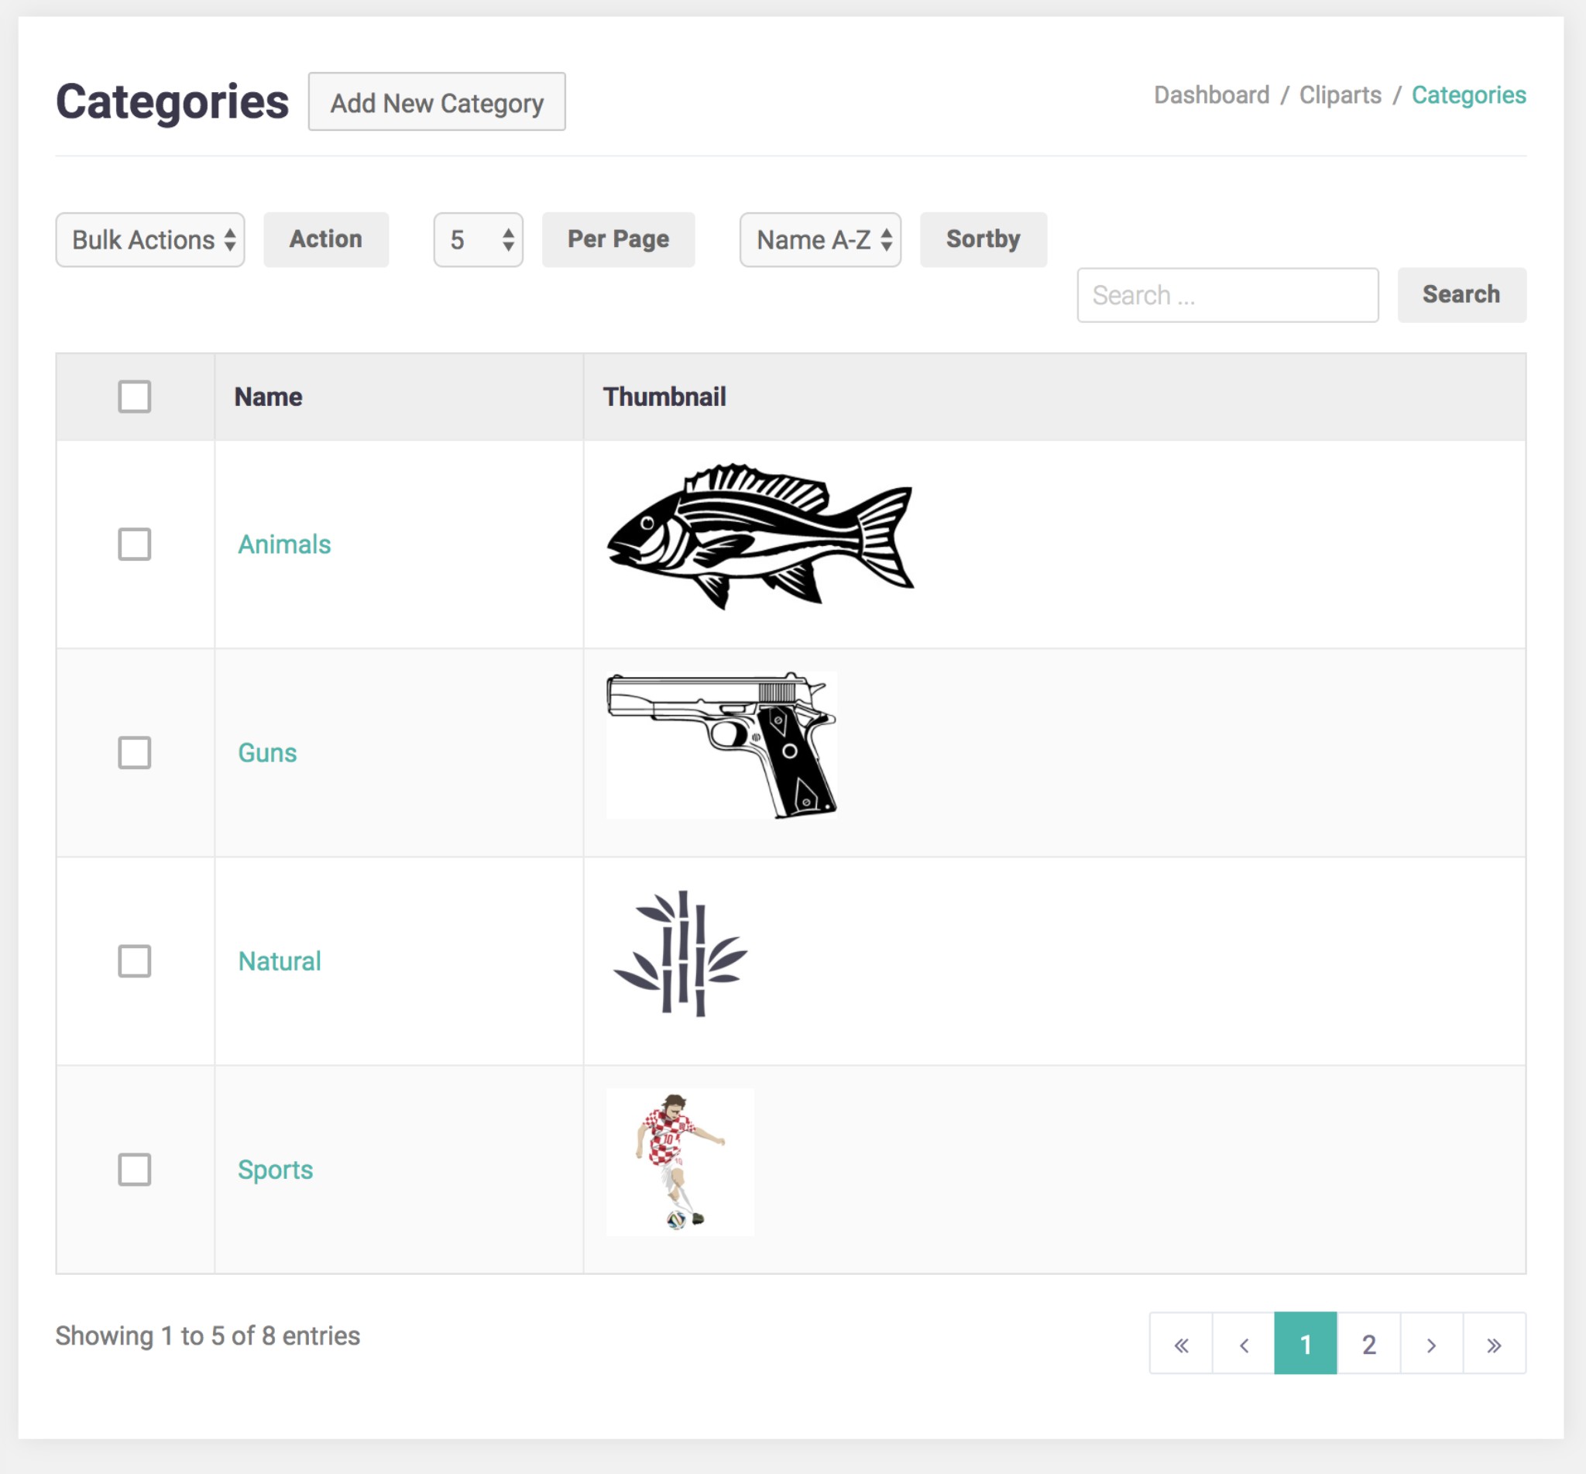The height and width of the screenshot is (1474, 1586).
Task: Go to page 2 in the pagination
Action: (1368, 1345)
